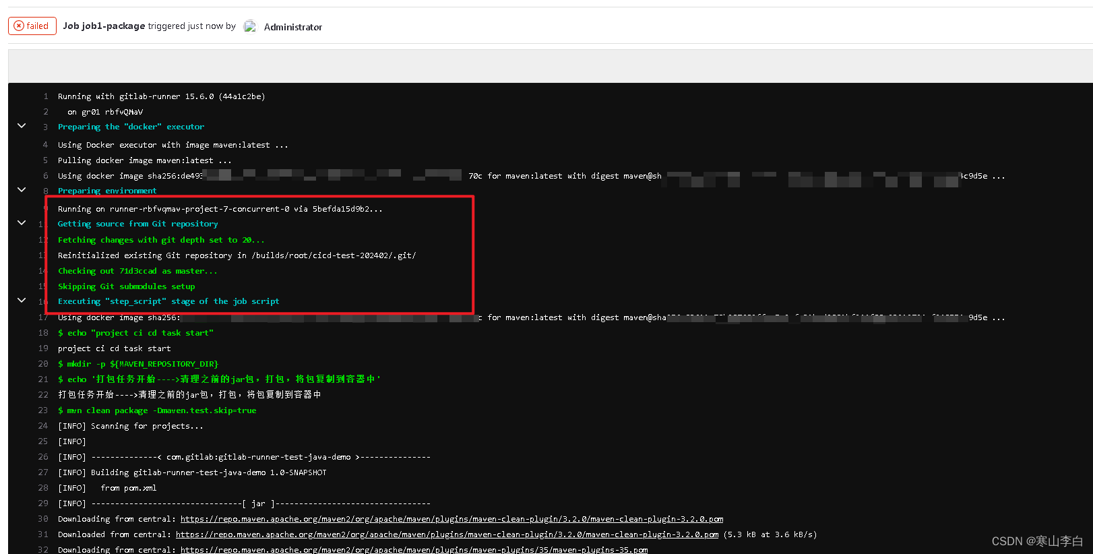Click Skipping Git submodules setup line
This screenshot has height=554, width=1093.
tap(126, 286)
